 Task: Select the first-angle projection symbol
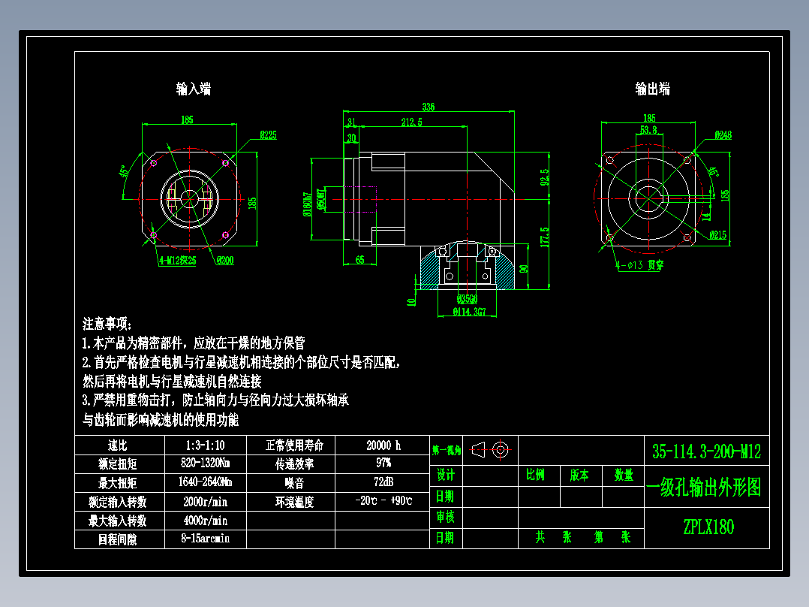[492, 449]
